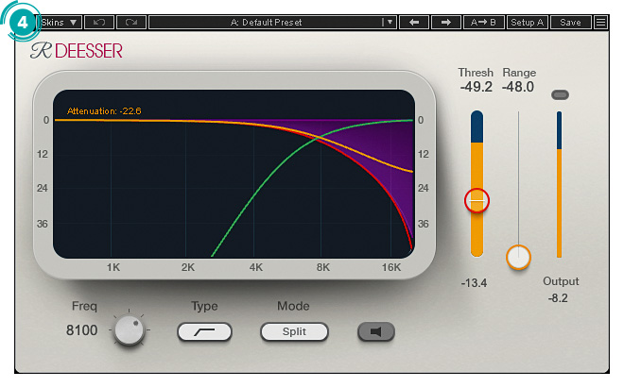Expand the Default Preset dropdown arrow
This screenshot has width=624, height=388.
point(390,23)
